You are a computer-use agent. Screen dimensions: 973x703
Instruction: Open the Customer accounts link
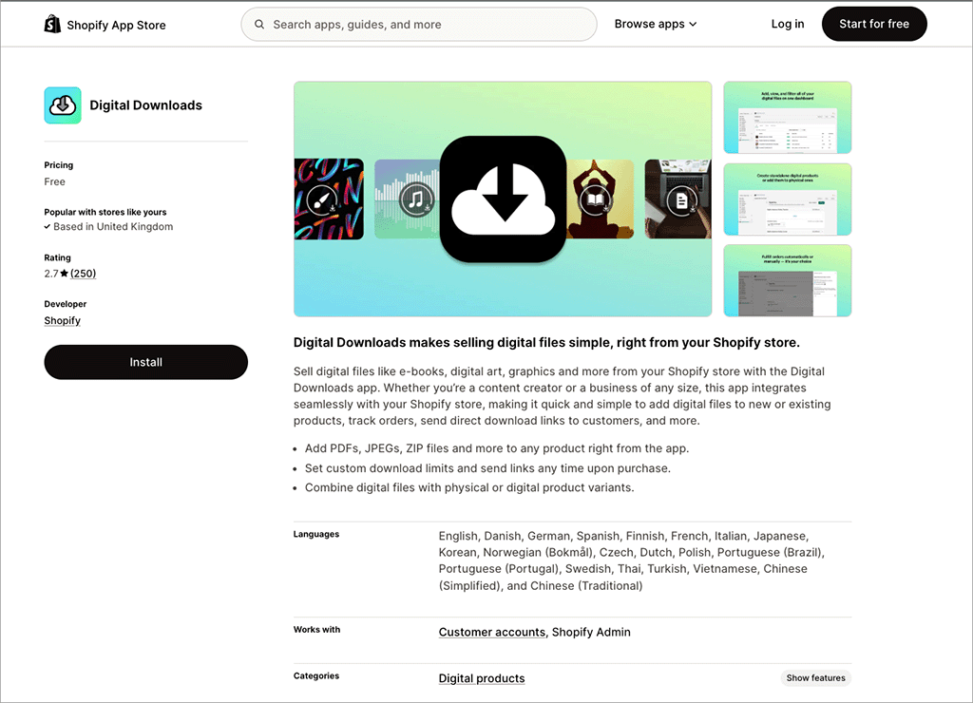pyautogui.click(x=491, y=632)
